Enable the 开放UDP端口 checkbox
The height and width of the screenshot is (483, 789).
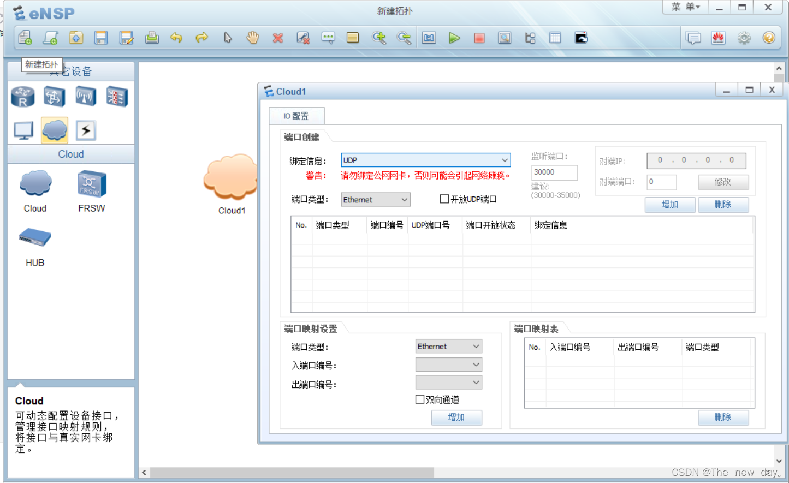[x=444, y=199]
